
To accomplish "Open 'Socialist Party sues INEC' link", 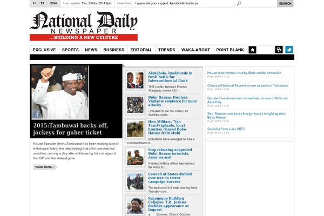I will (226, 129).
